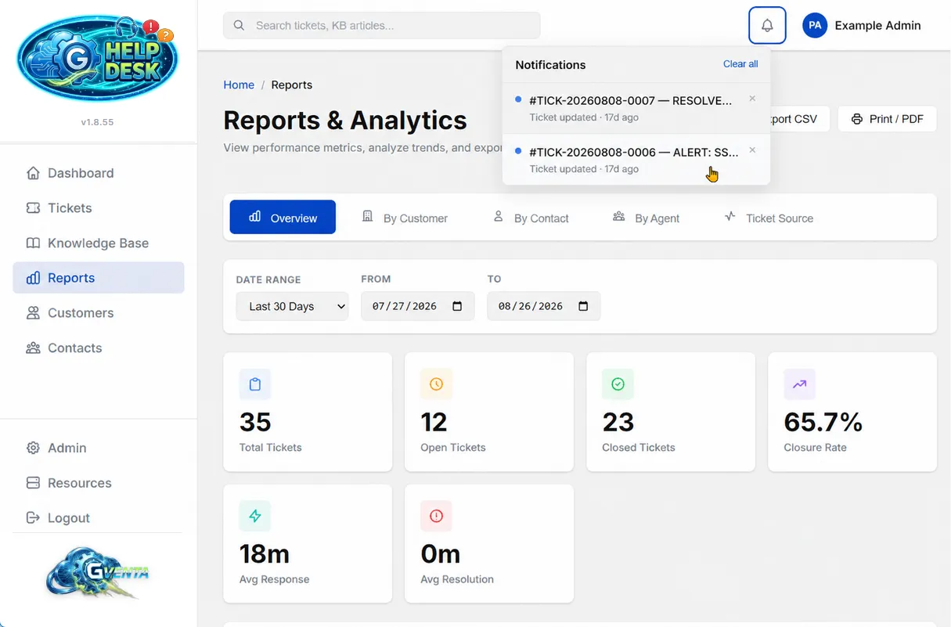Open Admin in sidebar

pyautogui.click(x=99, y=448)
